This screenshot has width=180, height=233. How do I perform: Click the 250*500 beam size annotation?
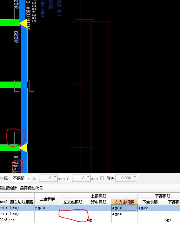click(x=34, y=11)
